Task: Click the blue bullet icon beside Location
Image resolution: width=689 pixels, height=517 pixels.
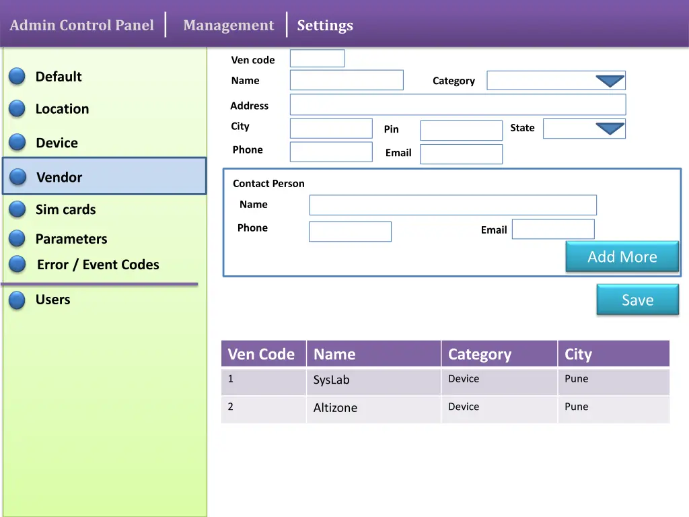Action: coord(17,108)
